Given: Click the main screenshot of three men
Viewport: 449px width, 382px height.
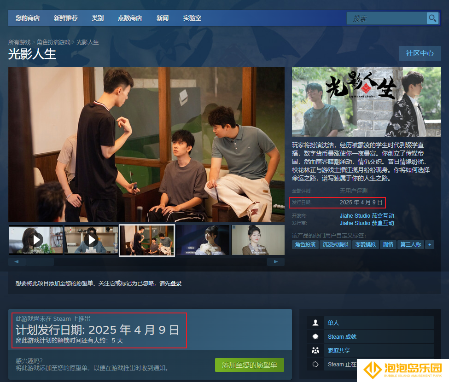Looking at the screenshot, I should coord(146,145).
